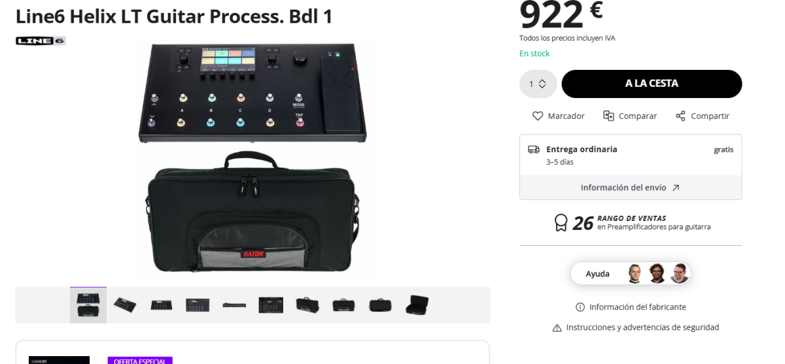Select the first thumbnail showing the bundle
785x364 pixels.
(88, 305)
